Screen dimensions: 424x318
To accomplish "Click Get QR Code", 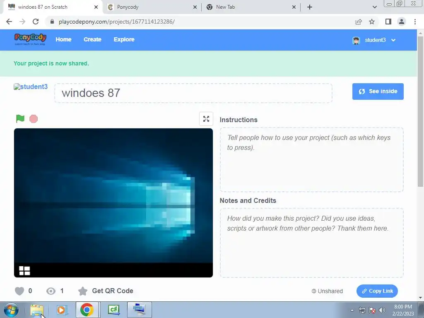I will click(113, 291).
